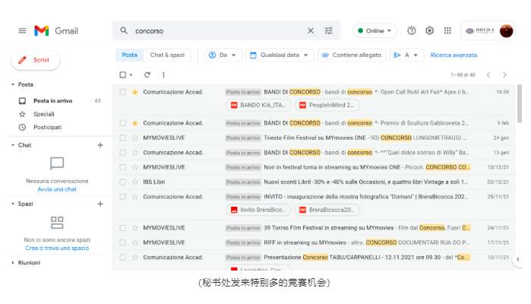531x304 pixels.
Task: Open the help question mark icon
Action: tap(412, 31)
